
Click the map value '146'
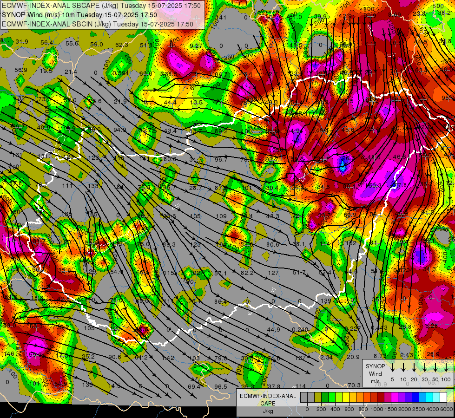[9, 353]
